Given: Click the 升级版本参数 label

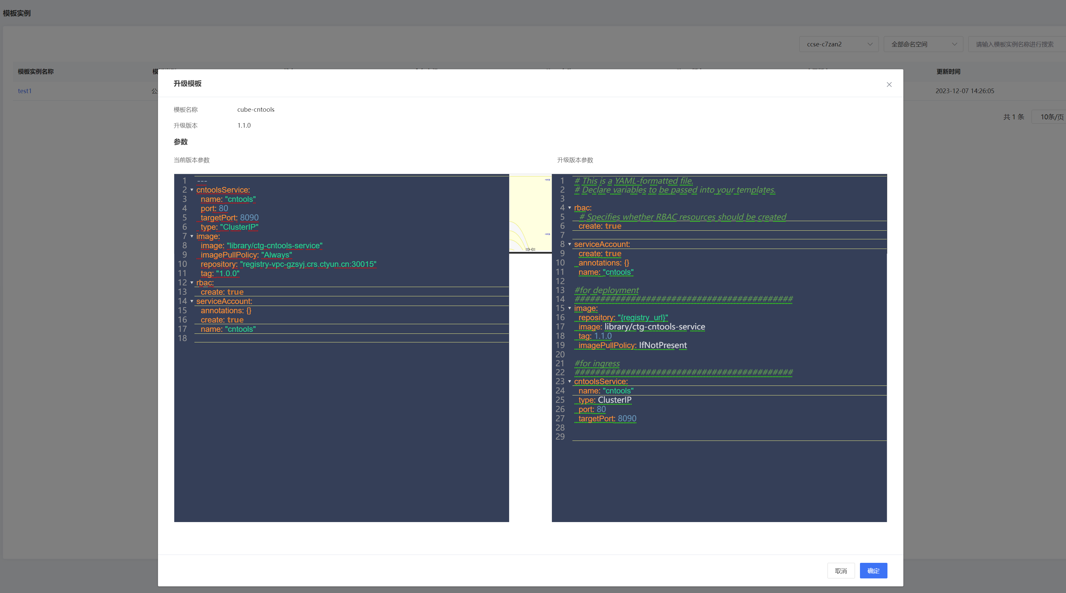Looking at the screenshot, I should (575, 160).
